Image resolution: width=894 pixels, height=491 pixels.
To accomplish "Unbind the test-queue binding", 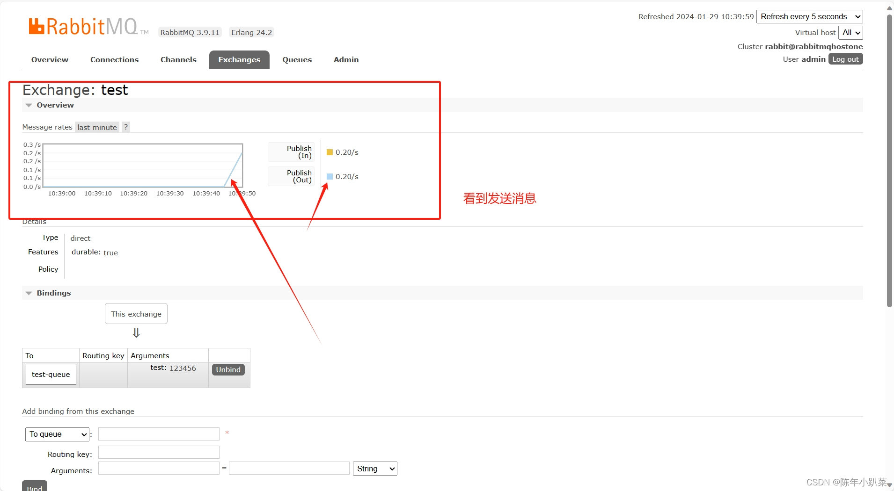I will pyautogui.click(x=228, y=369).
